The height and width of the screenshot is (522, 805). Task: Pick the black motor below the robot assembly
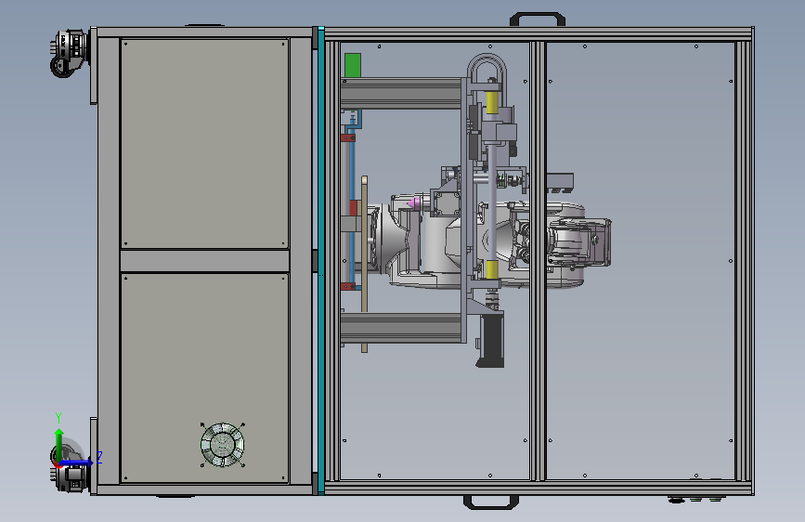(491, 341)
